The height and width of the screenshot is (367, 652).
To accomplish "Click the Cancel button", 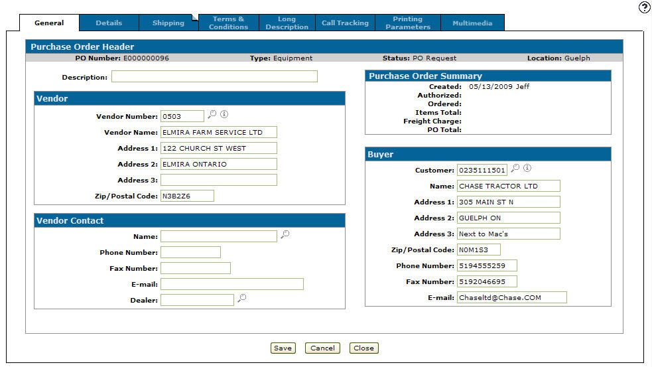I will coord(322,348).
